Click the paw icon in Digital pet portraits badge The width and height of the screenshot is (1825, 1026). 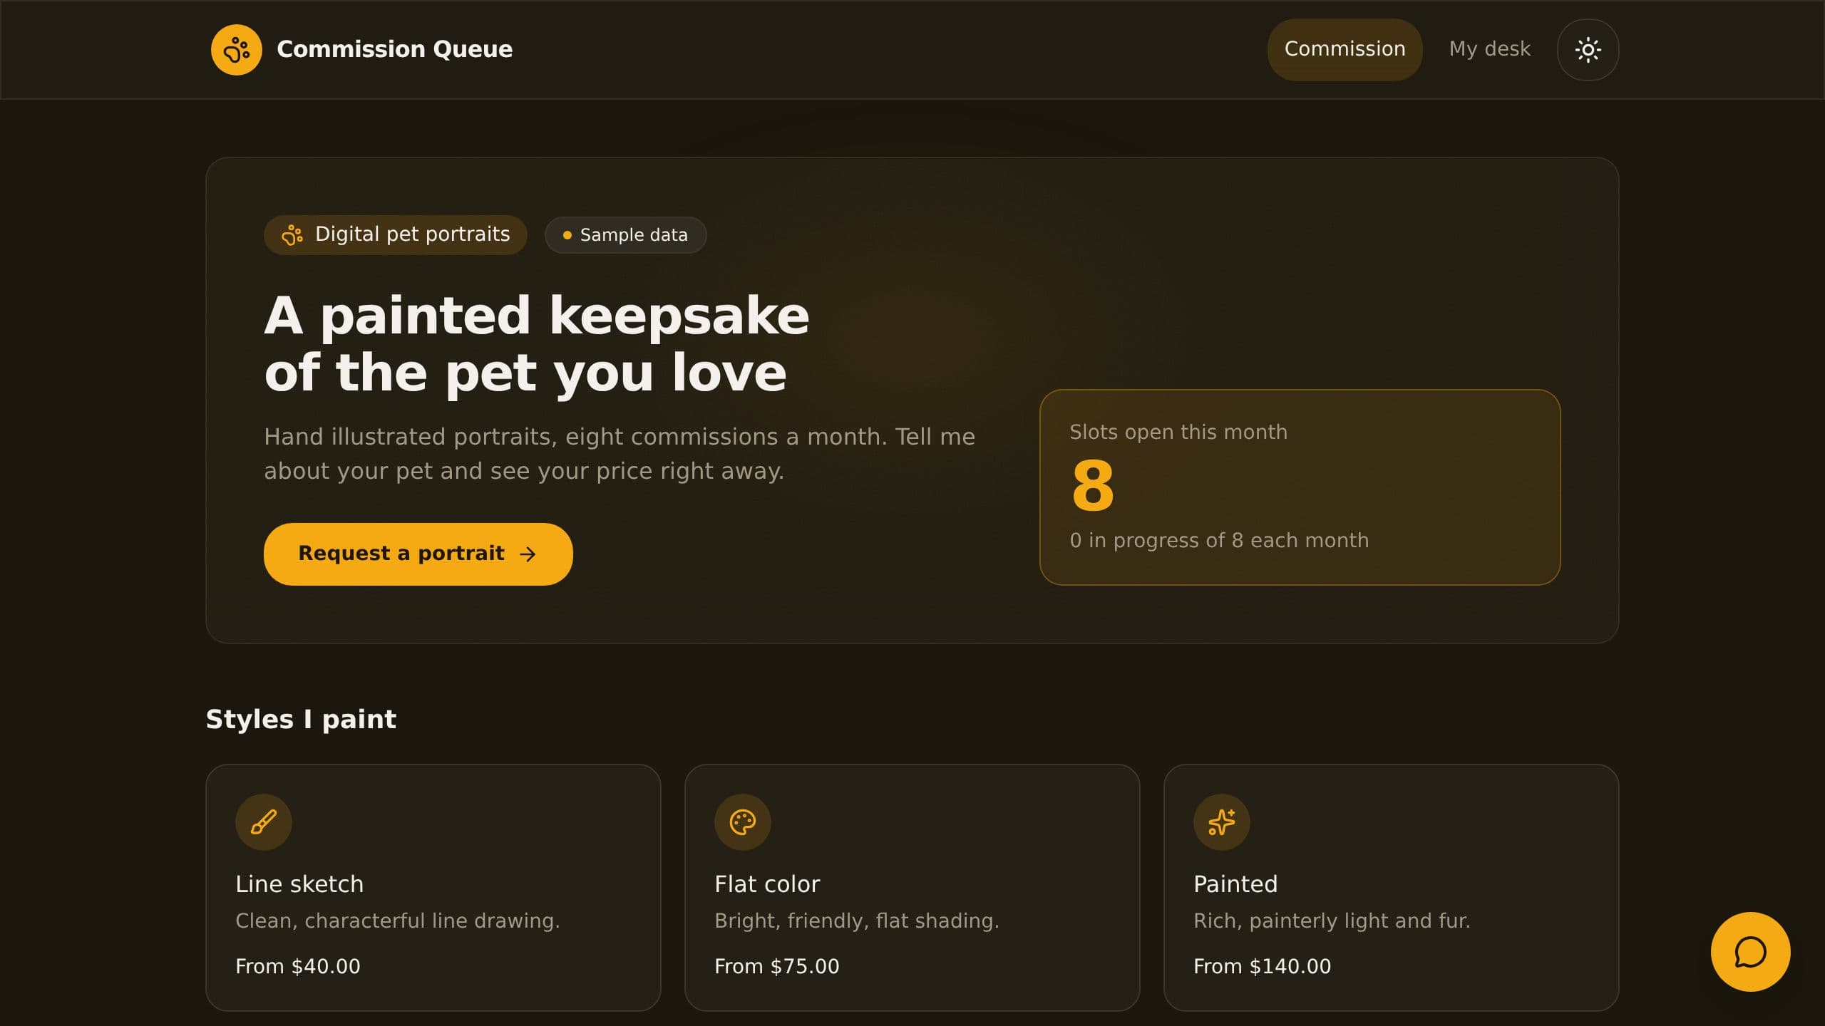click(292, 234)
